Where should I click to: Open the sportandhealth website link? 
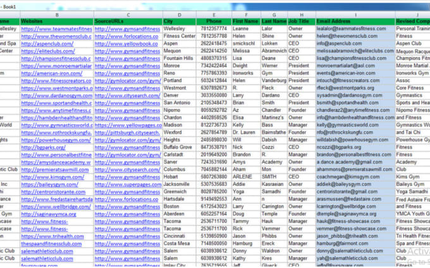(x=56, y=103)
